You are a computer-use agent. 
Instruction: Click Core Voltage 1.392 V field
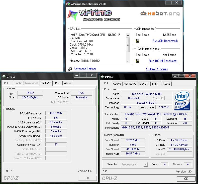pyautogui.click(x=164, y=107)
